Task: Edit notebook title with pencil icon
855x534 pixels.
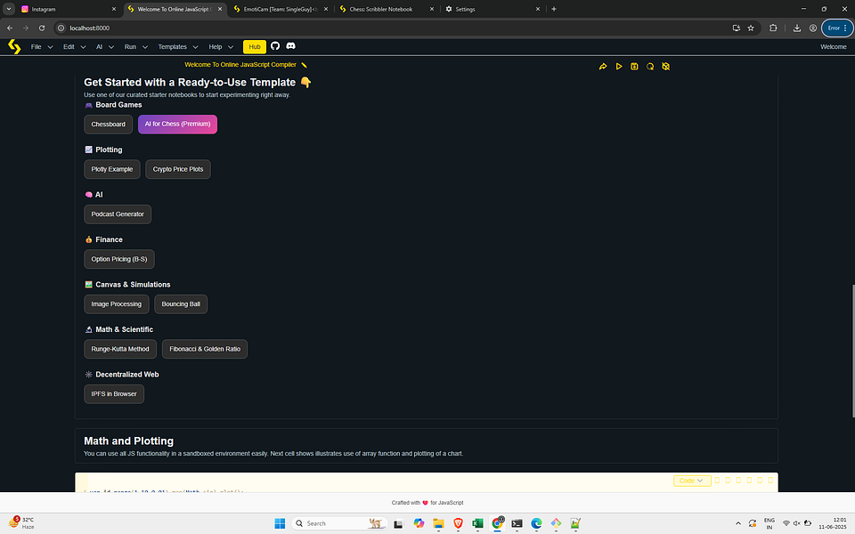Action: 305,65
